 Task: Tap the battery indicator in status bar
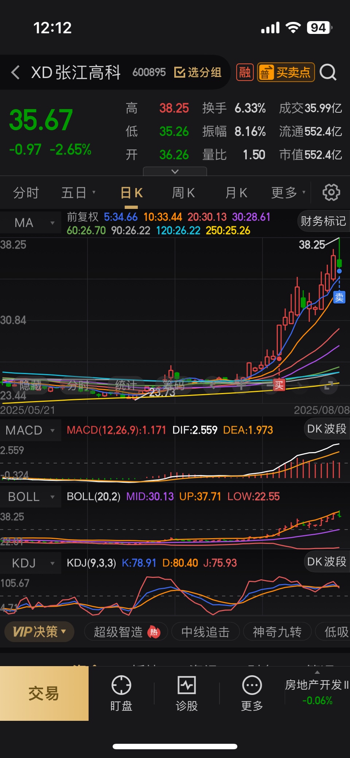(x=320, y=28)
